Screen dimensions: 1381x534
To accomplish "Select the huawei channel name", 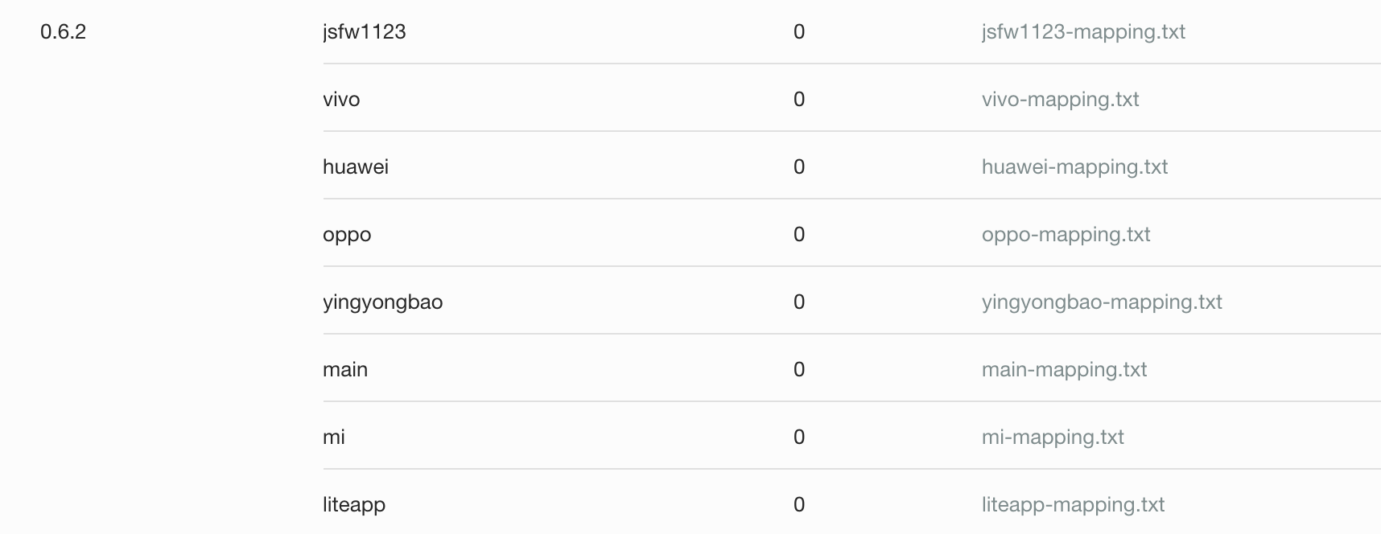I will [x=356, y=167].
